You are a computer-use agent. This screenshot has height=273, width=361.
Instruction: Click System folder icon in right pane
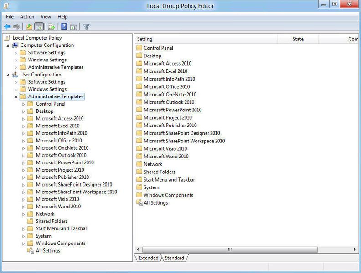coord(139,187)
